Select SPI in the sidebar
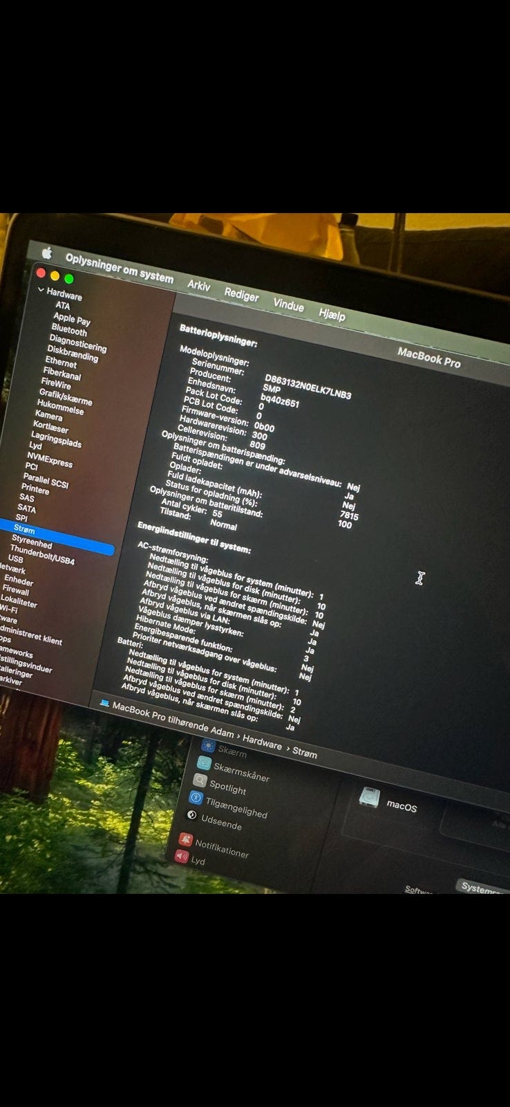Viewport: 510px width, 1107px height. pyautogui.click(x=22, y=518)
